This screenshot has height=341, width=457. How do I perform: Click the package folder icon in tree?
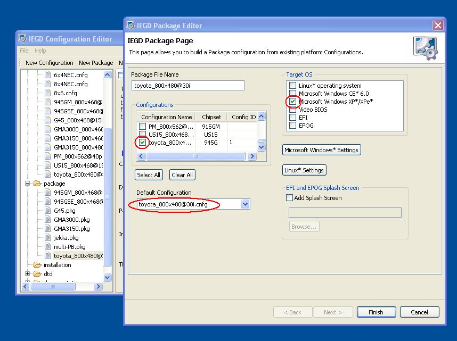pos(37,184)
